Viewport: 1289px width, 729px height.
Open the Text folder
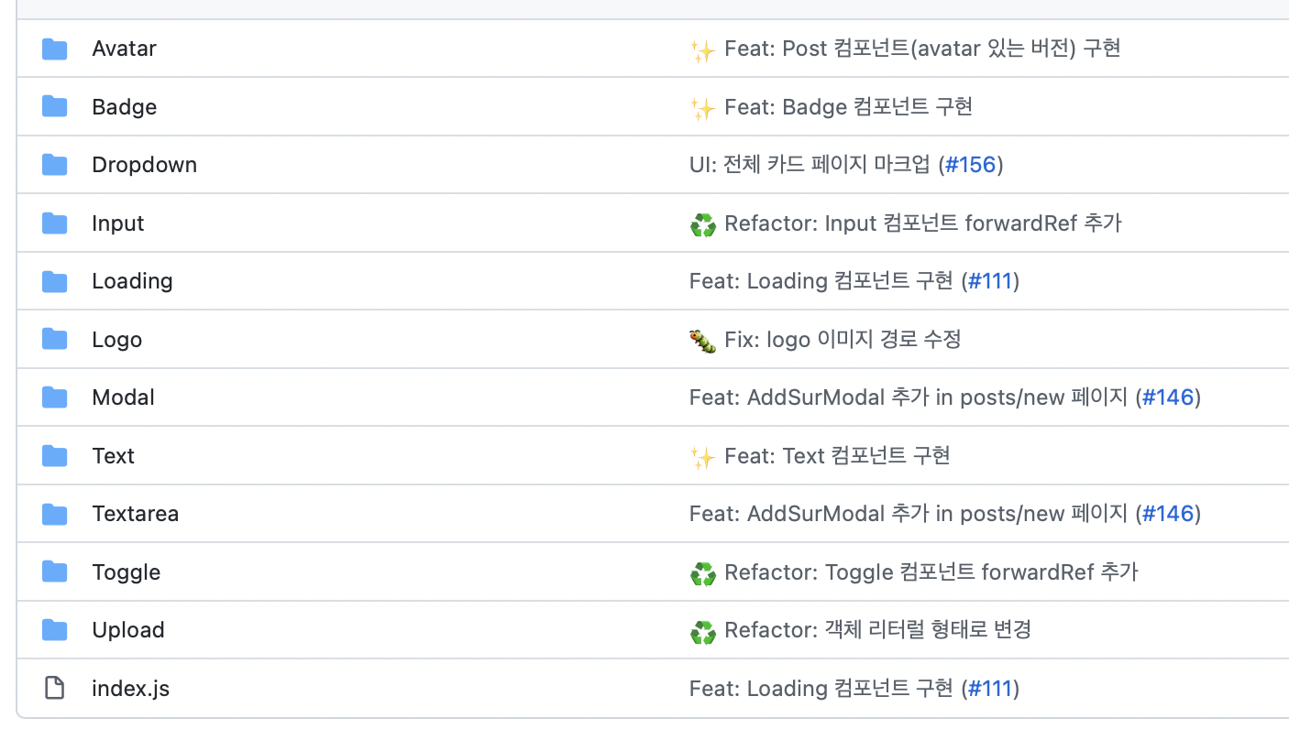point(113,456)
